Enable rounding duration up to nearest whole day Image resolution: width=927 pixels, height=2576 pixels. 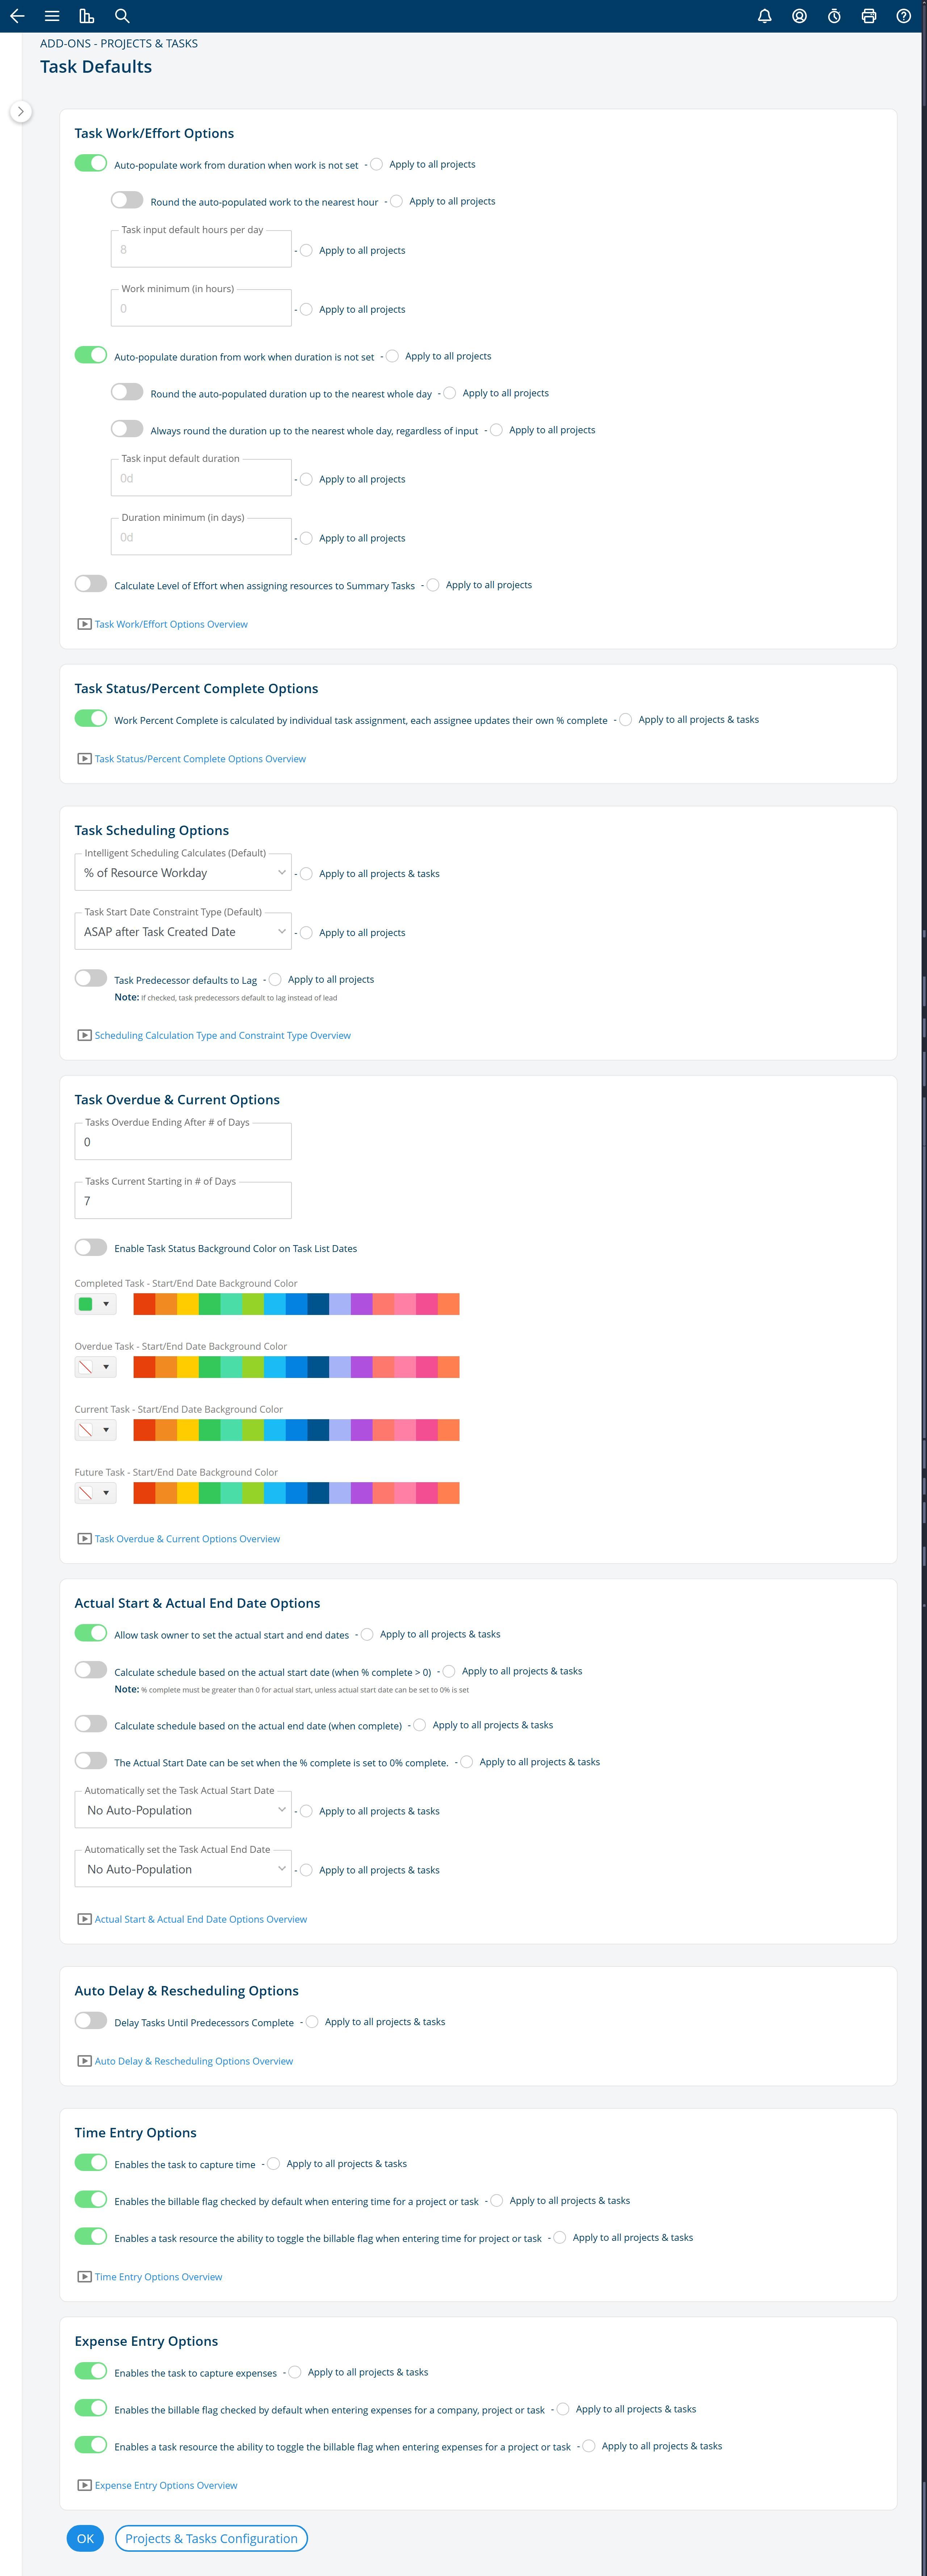(127, 392)
